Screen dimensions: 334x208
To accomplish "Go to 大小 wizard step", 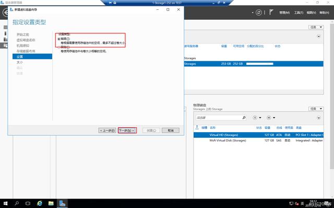I will [20, 62].
